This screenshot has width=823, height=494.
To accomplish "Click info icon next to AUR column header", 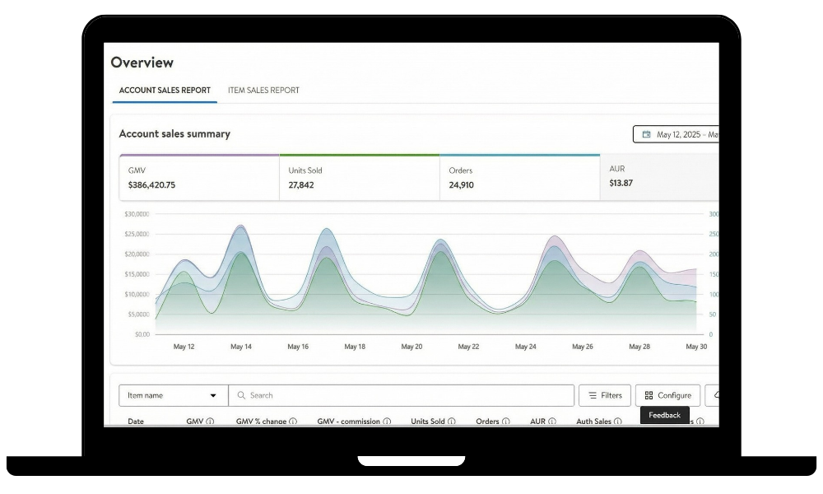I will point(552,422).
